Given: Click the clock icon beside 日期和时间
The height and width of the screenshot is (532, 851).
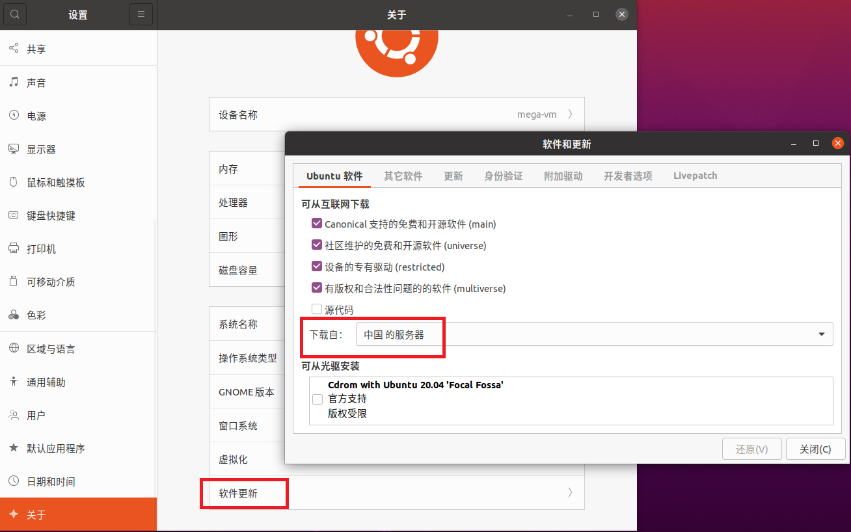Looking at the screenshot, I should click(14, 481).
